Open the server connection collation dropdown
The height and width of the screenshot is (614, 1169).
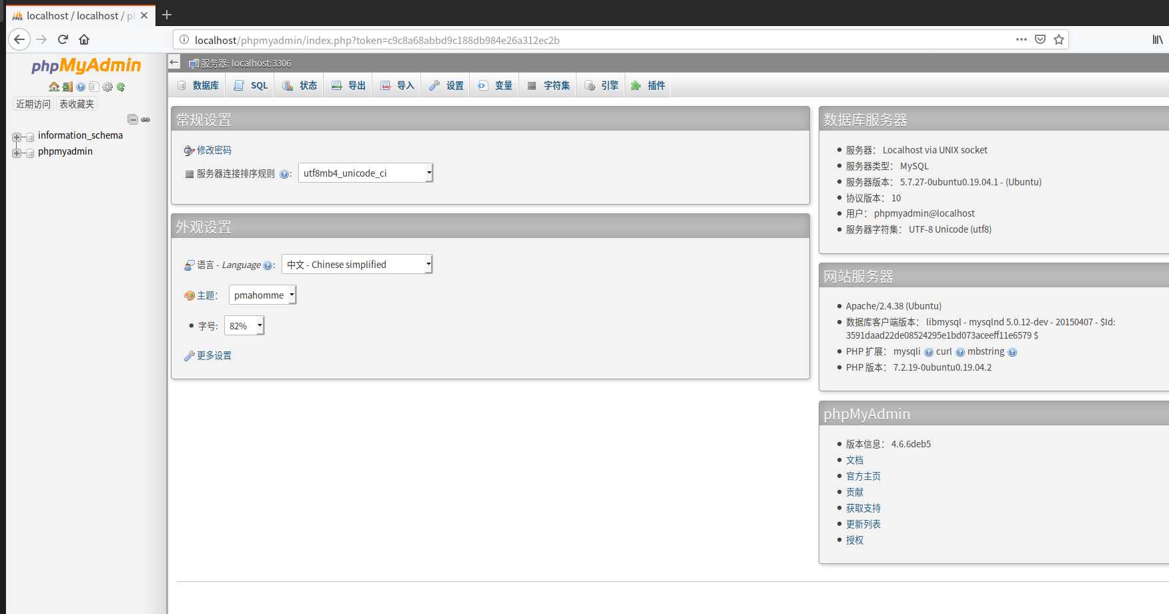[x=366, y=173]
